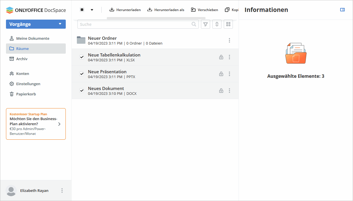Click the ONLYOFFICE DocSpace logo

36,10
